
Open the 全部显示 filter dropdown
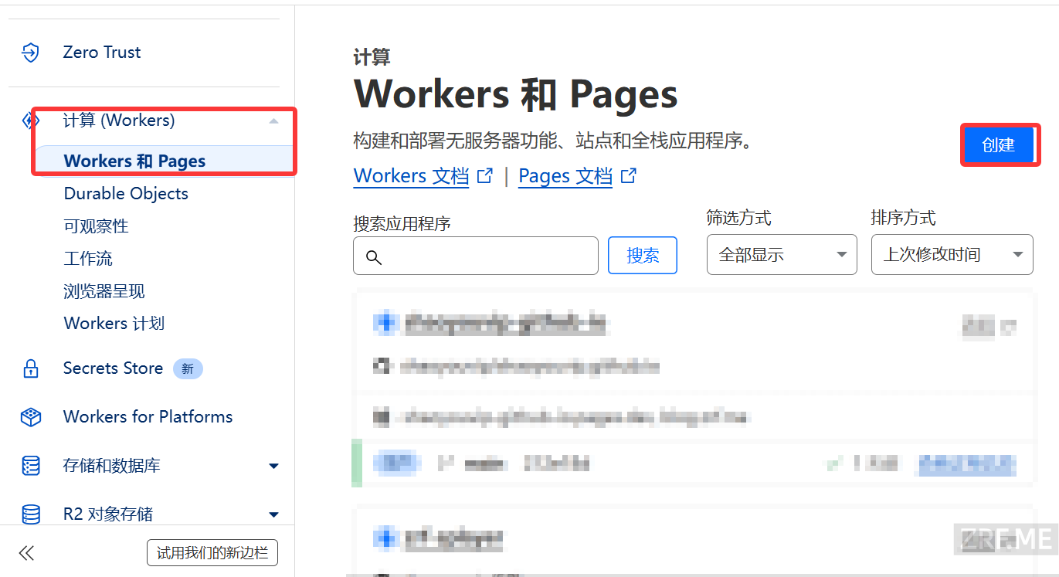pos(782,255)
